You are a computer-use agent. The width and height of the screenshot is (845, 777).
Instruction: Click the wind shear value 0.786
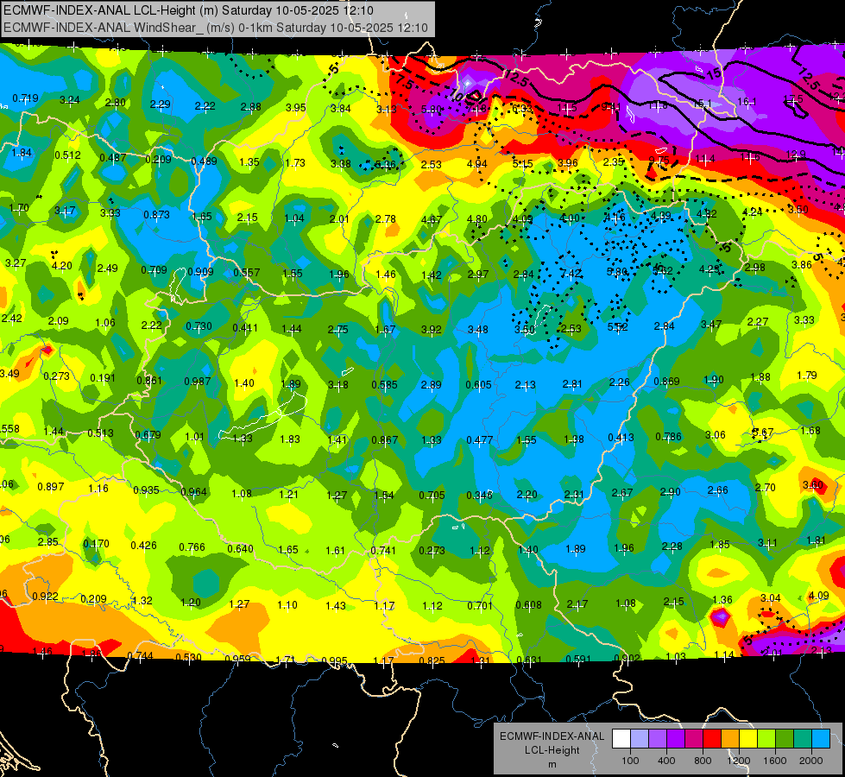[x=668, y=436]
